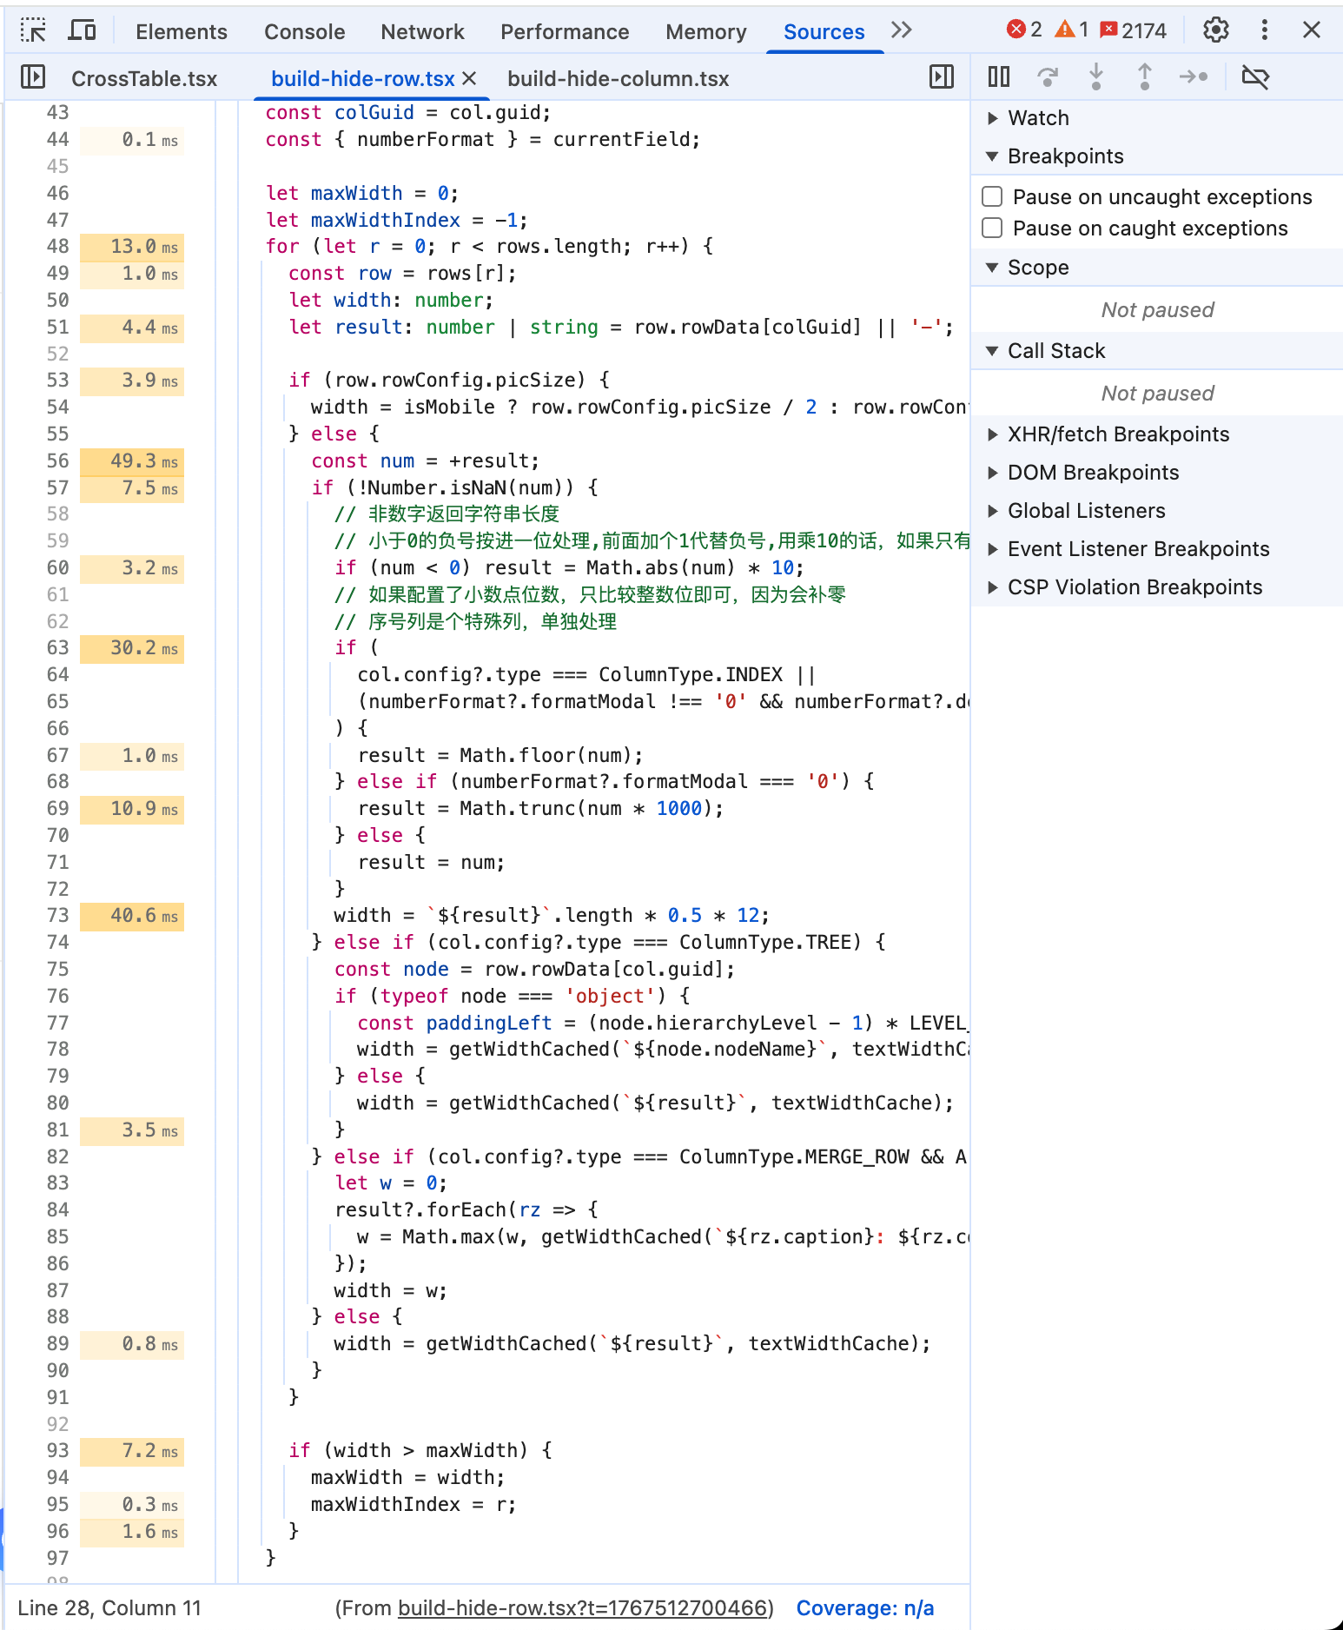The image size is (1343, 1630).
Task: Switch to the Network tab
Action: click(x=422, y=32)
